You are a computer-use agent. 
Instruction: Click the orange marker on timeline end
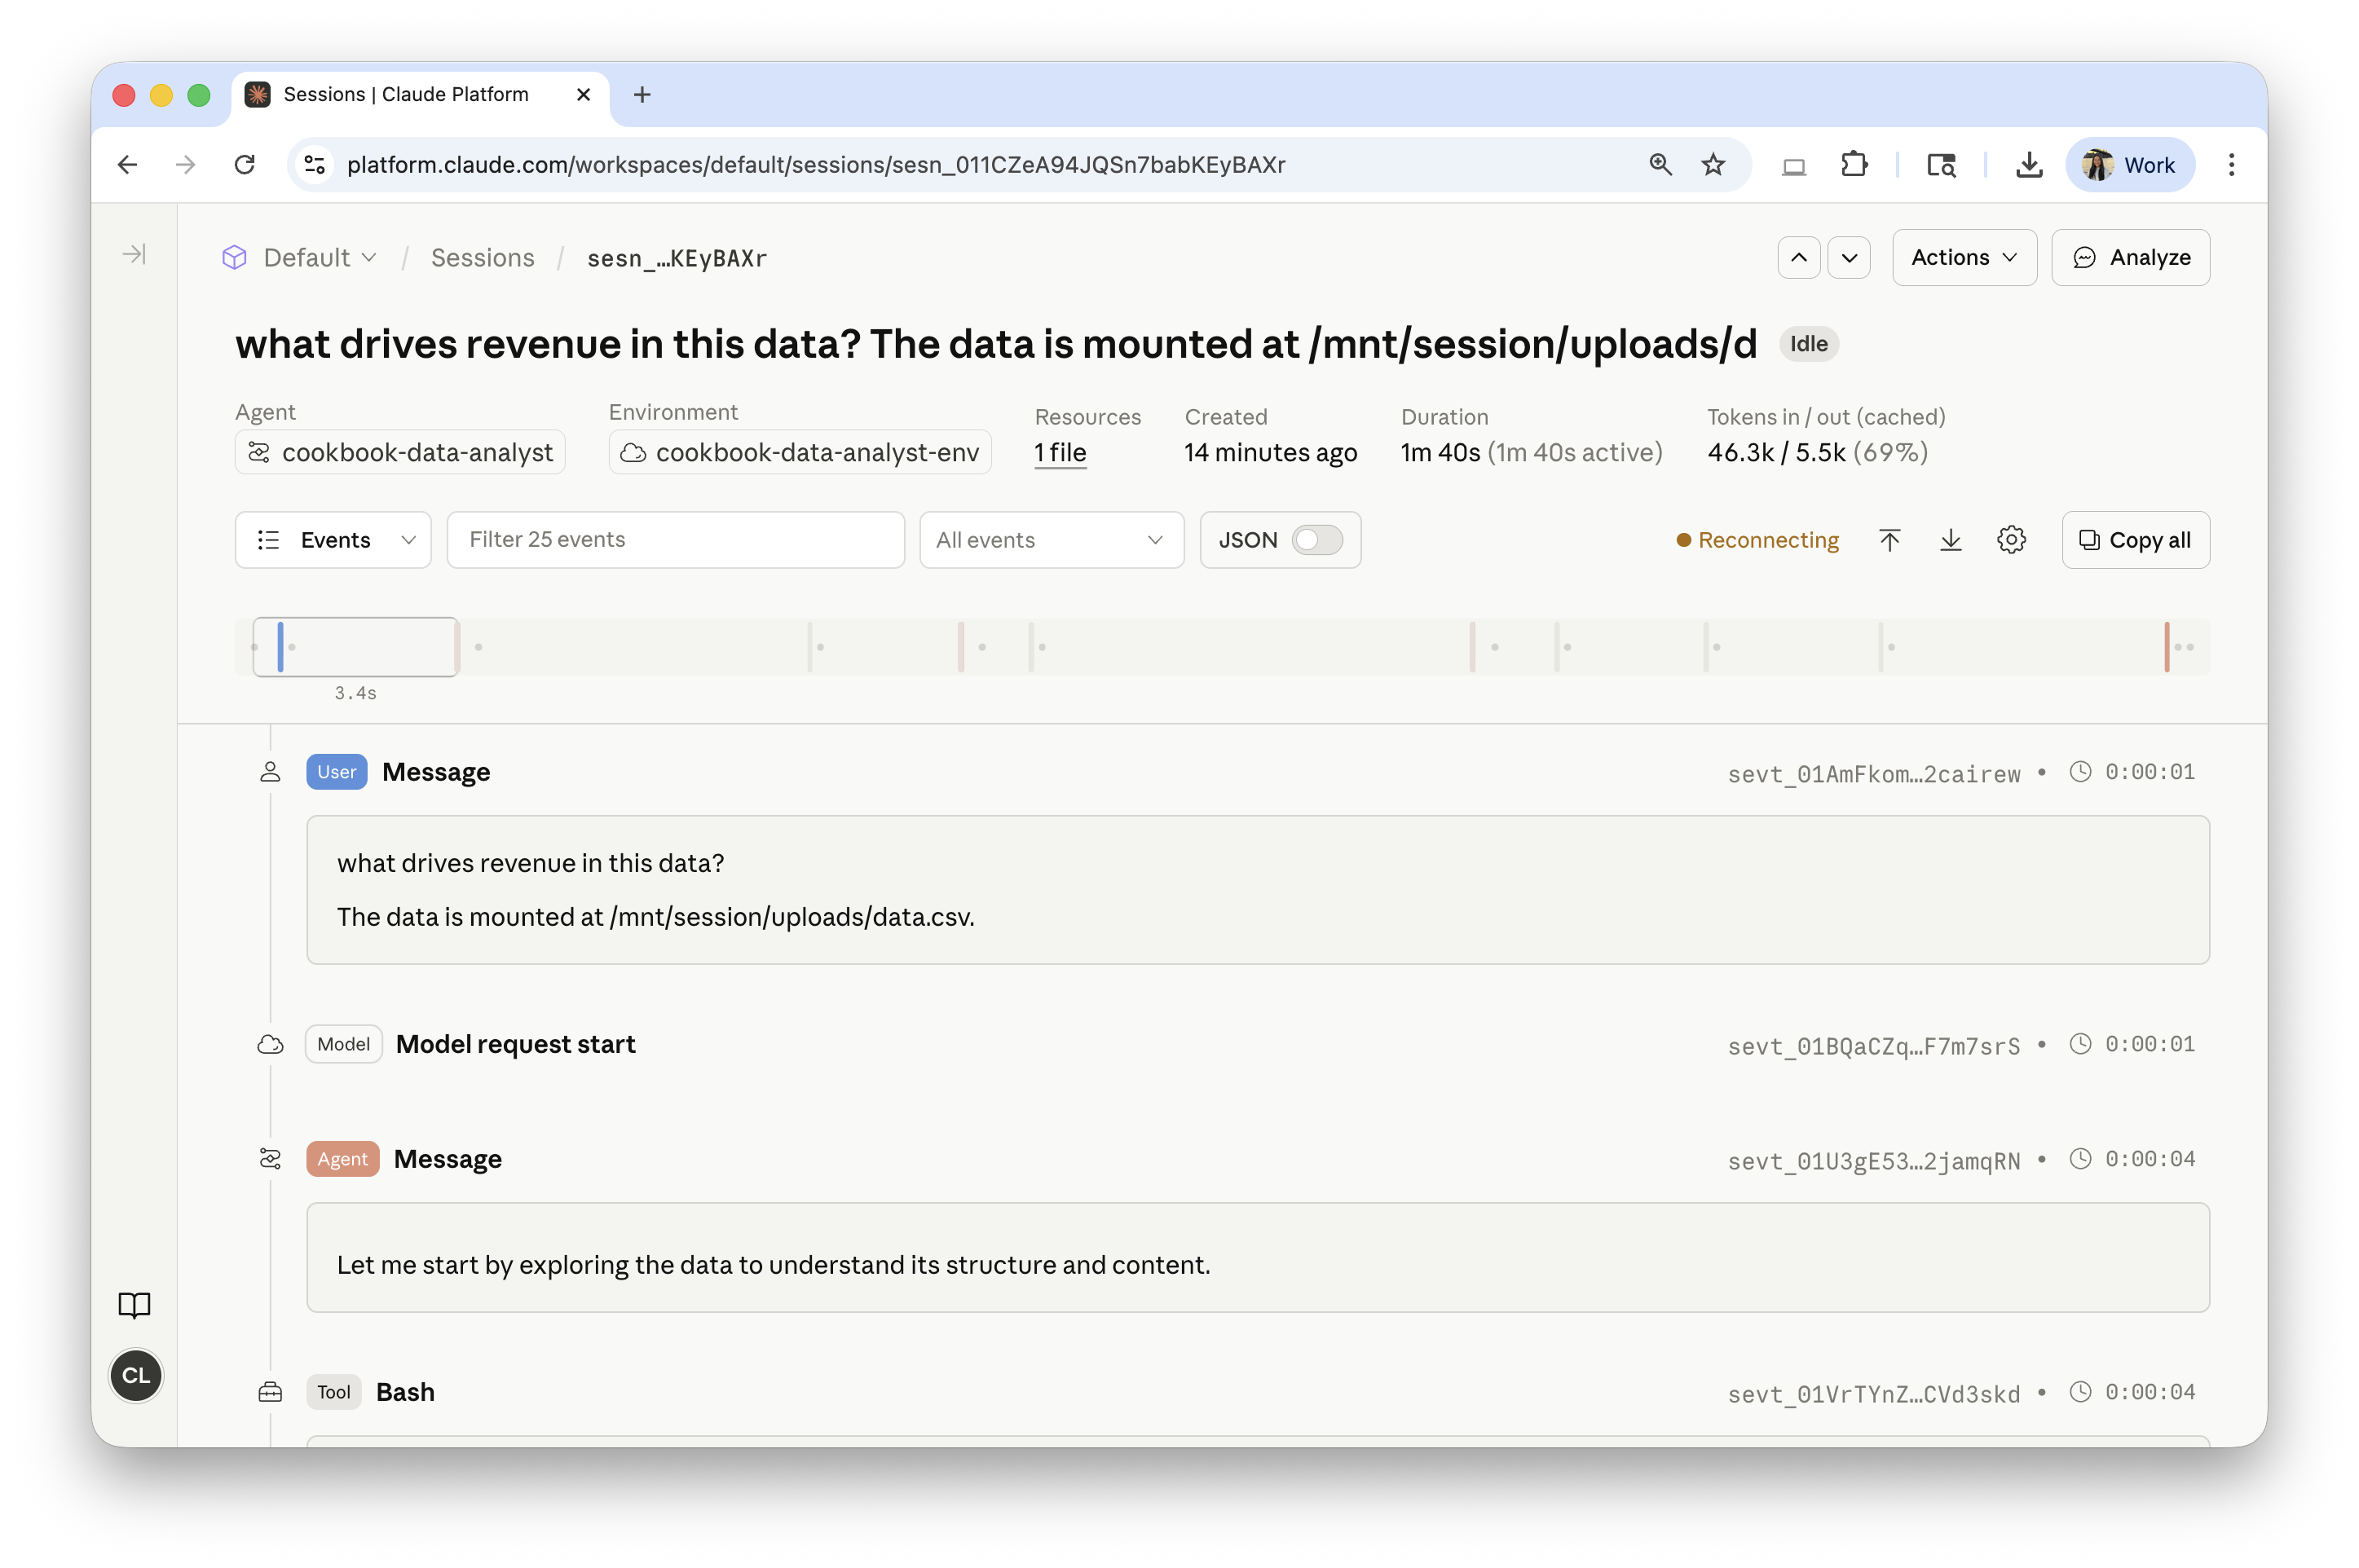click(2166, 647)
